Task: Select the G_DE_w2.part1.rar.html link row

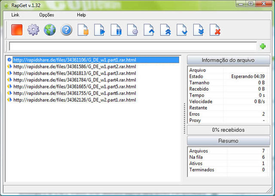Action: [75, 100]
